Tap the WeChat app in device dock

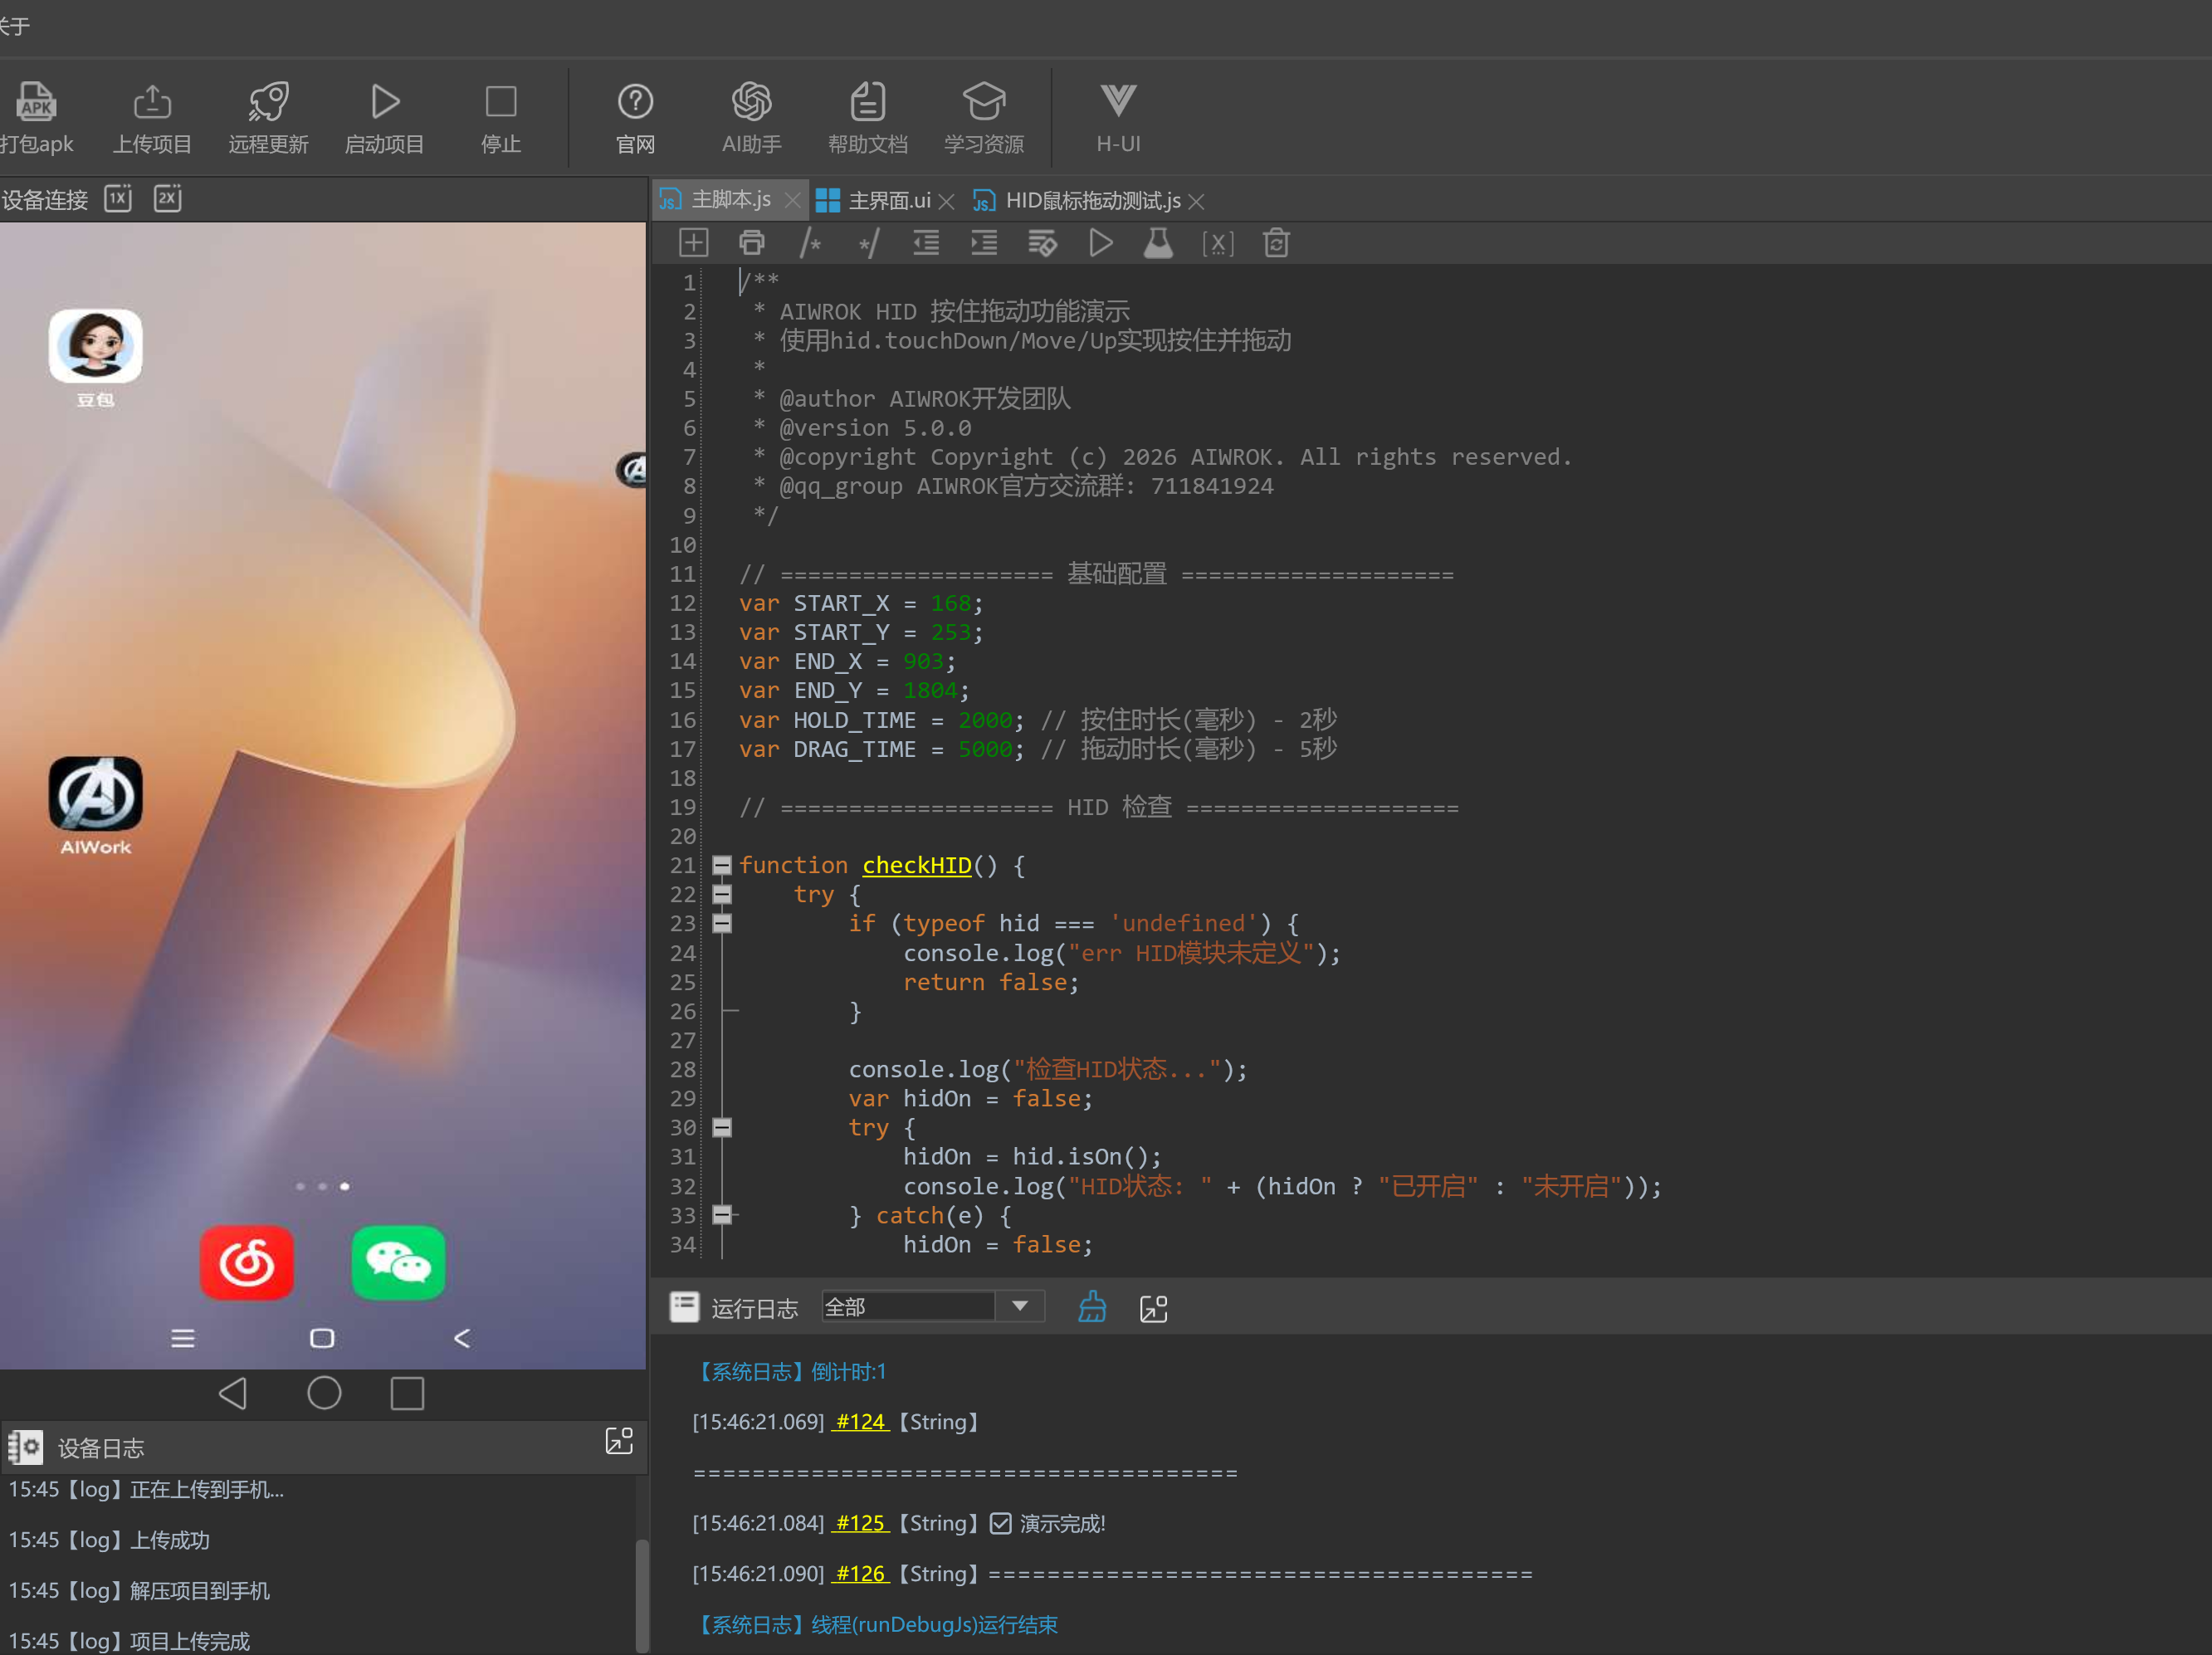[398, 1263]
